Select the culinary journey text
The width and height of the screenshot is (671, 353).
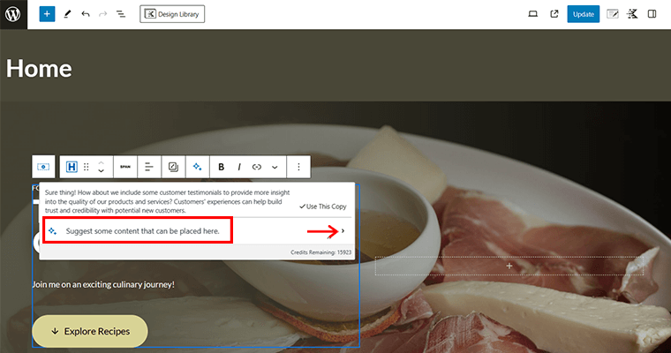coord(103,284)
